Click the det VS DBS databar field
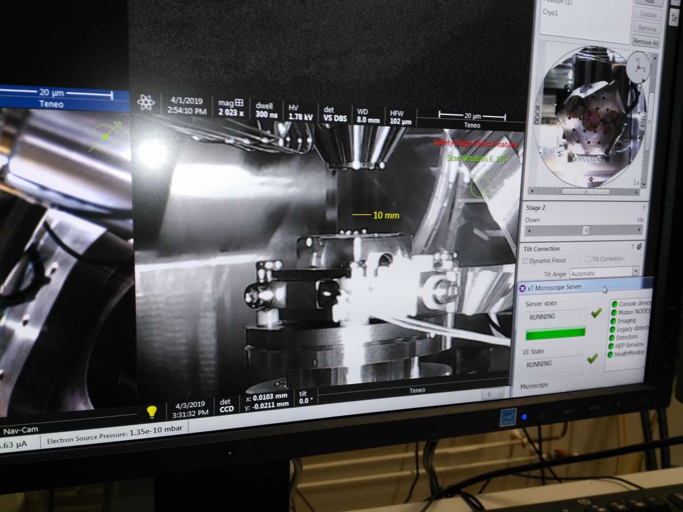This screenshot has width=683, height=512. pyautogui.click(x=334, y=114)
